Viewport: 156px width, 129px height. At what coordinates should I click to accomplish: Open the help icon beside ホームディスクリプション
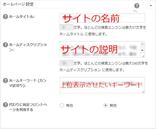5,45
